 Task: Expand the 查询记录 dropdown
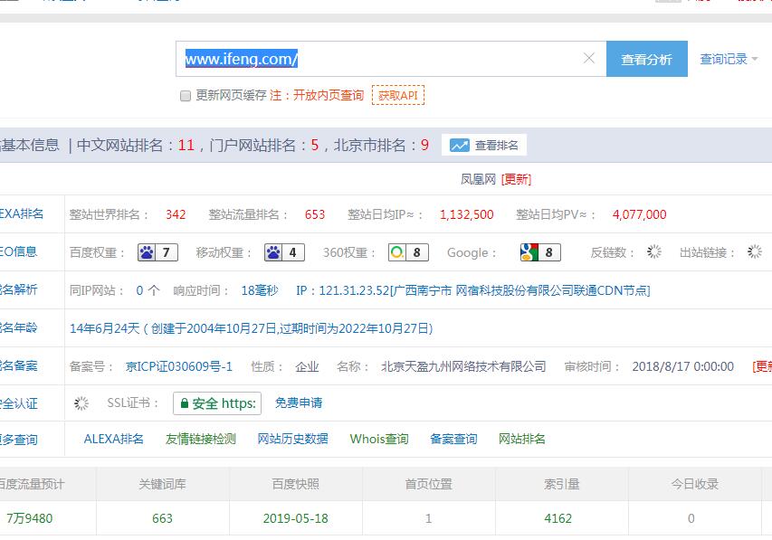tap(729, 59)
